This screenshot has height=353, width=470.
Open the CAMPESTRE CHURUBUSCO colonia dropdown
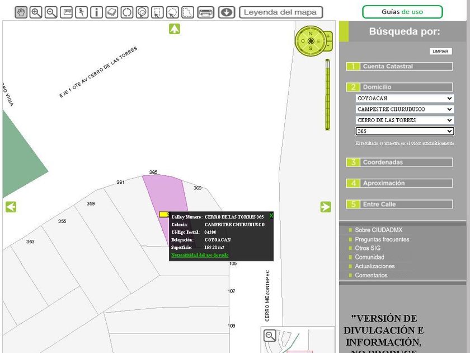tap(405, 109)
